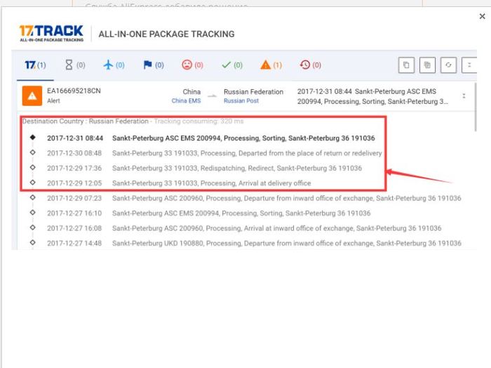The width and height of the screenshot is (491, 368).
Task: Copy detailed tracking results button
Action: tap(427, 65)
